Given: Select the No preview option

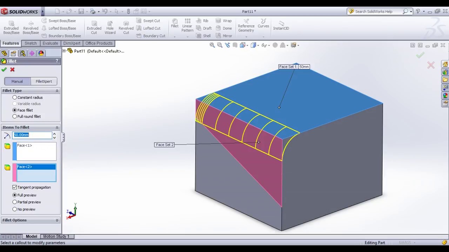Looking at the screenshot, I should [x=24, y=209].
